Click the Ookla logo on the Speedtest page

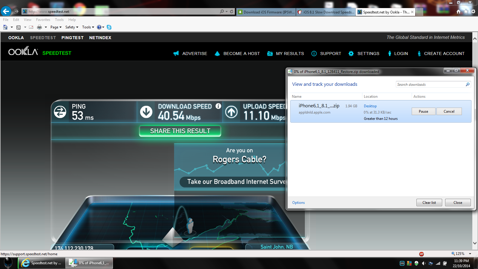[x=23, y=51]
